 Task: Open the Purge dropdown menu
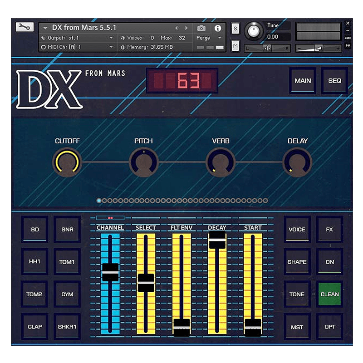click(209, 38)
